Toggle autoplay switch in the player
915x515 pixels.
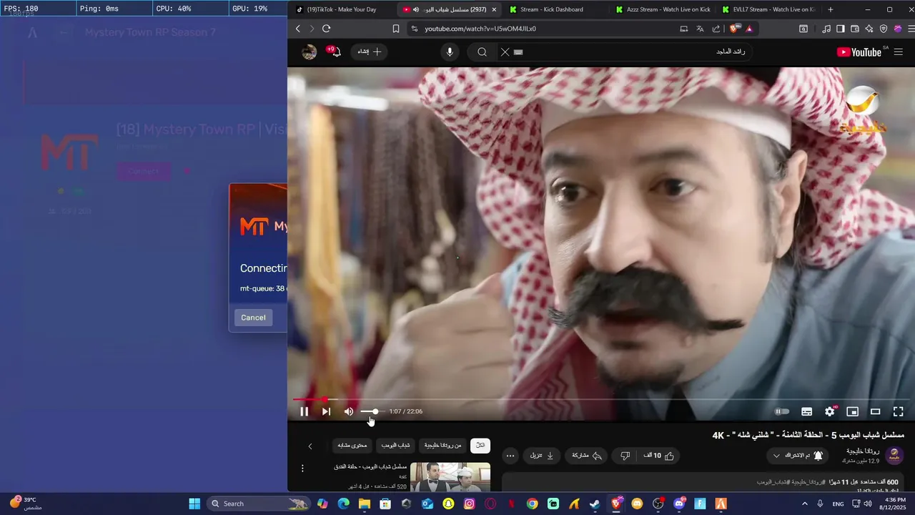782,411
